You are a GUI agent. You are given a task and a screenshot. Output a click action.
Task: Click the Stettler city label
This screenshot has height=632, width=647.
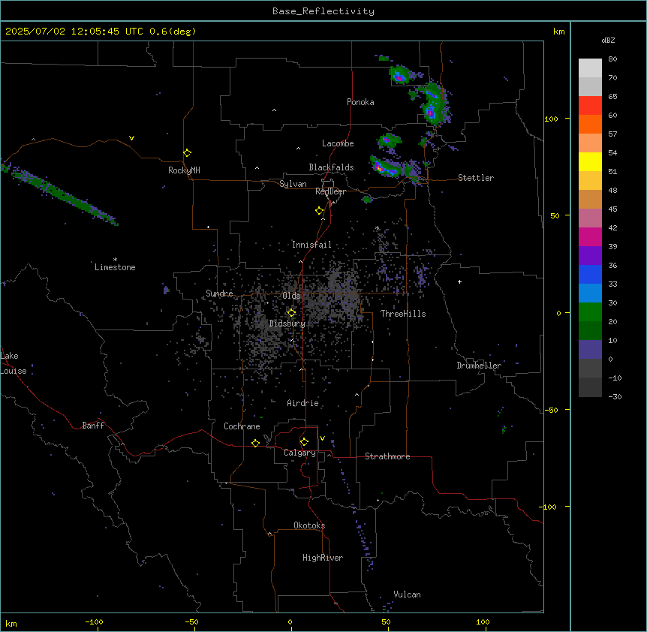(476, 178)
